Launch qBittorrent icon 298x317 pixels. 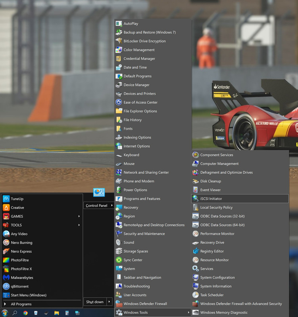point(6,286)
